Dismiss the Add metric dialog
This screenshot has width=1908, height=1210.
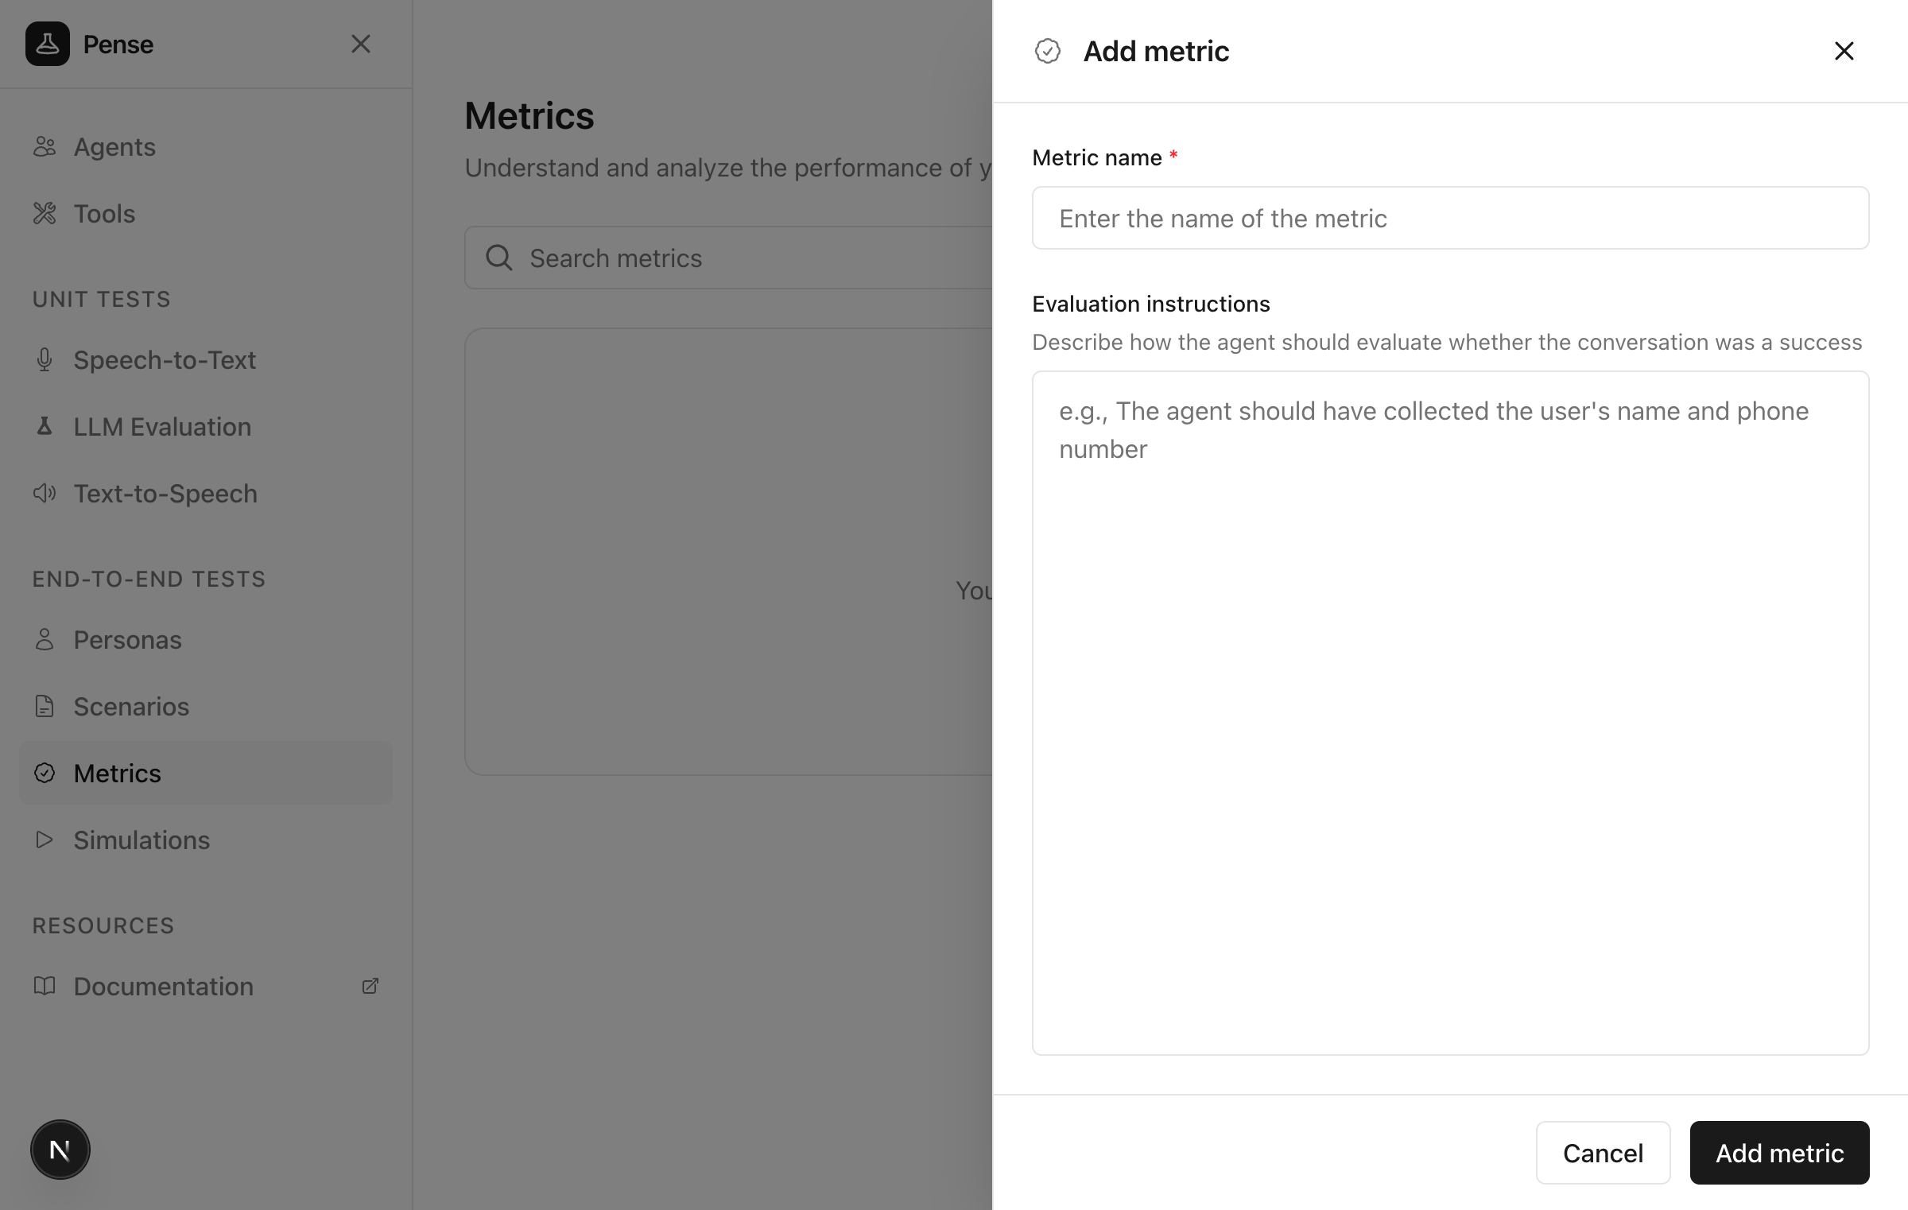(1844, 50)
